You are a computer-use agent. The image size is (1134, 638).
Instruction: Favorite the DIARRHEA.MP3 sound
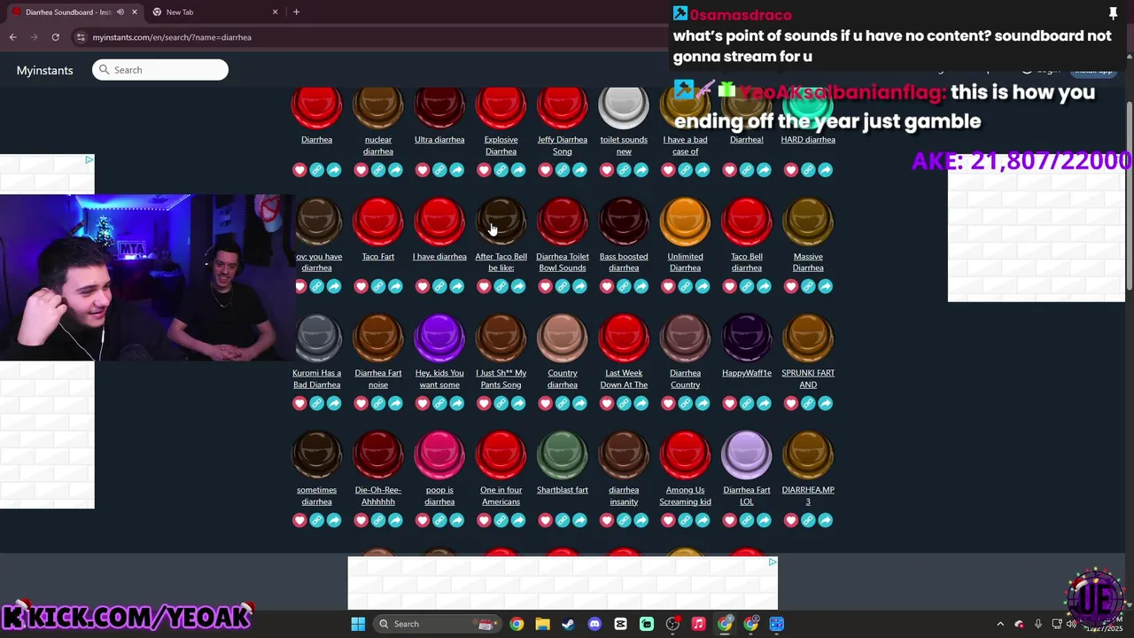coord(791,520)
